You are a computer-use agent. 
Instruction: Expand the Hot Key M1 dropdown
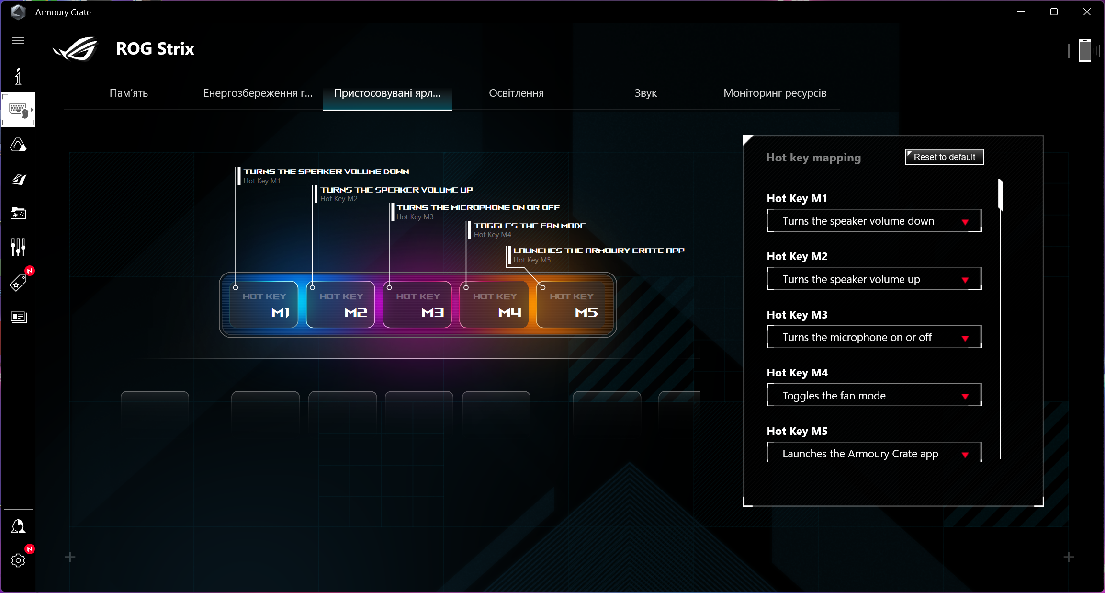(x=874, y=221)
